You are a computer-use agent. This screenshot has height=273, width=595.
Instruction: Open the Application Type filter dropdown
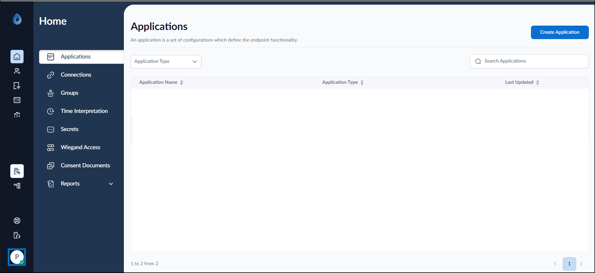(166, 62)
